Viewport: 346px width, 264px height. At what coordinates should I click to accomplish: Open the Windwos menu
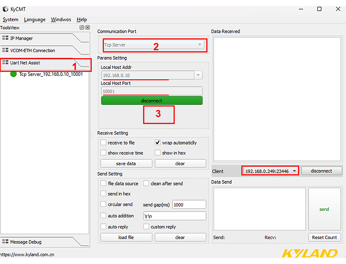point(61,19)
